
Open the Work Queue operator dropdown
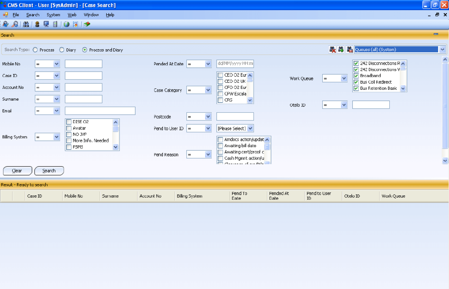tap(344, 79)
